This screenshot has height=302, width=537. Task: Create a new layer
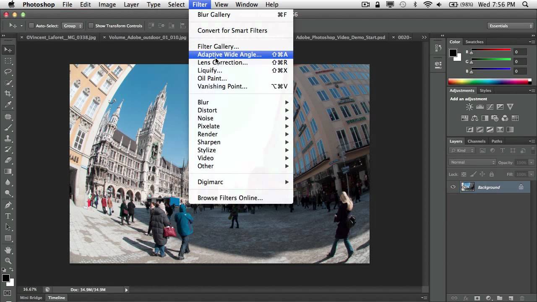point(511,298)
